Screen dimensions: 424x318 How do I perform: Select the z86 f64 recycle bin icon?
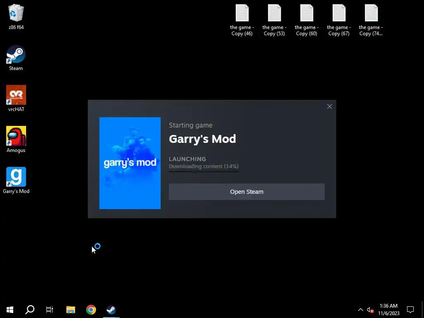point(16,17)
